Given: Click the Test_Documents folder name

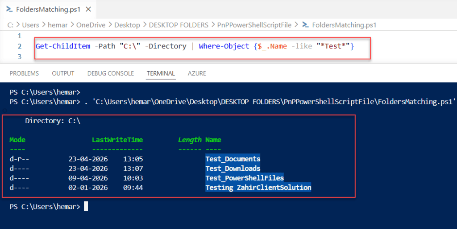Looking at the screenshot, I should tap(233, 159).
